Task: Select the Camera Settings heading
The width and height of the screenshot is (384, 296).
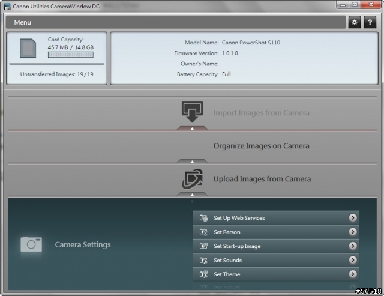Action: (x=83, y=244)
